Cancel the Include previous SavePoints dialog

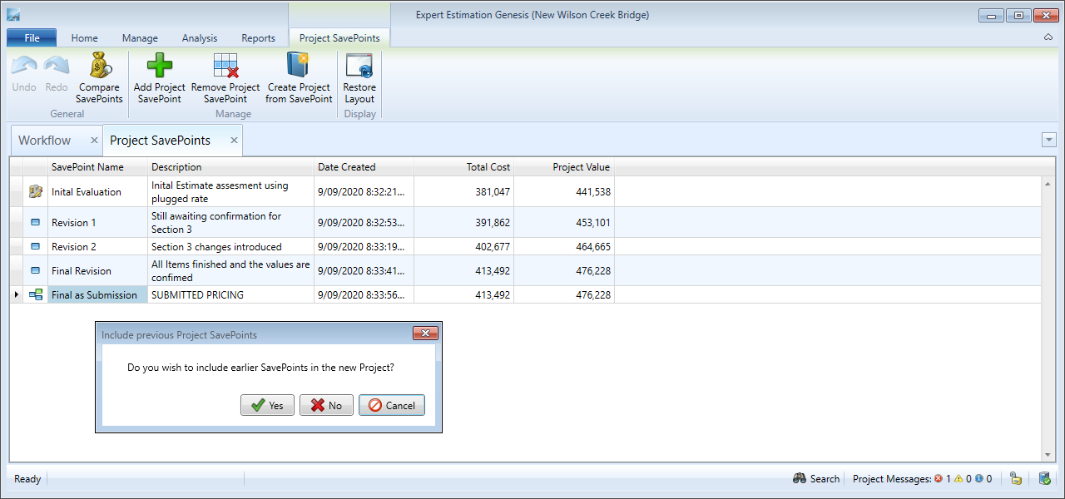[x=392, y=405]
